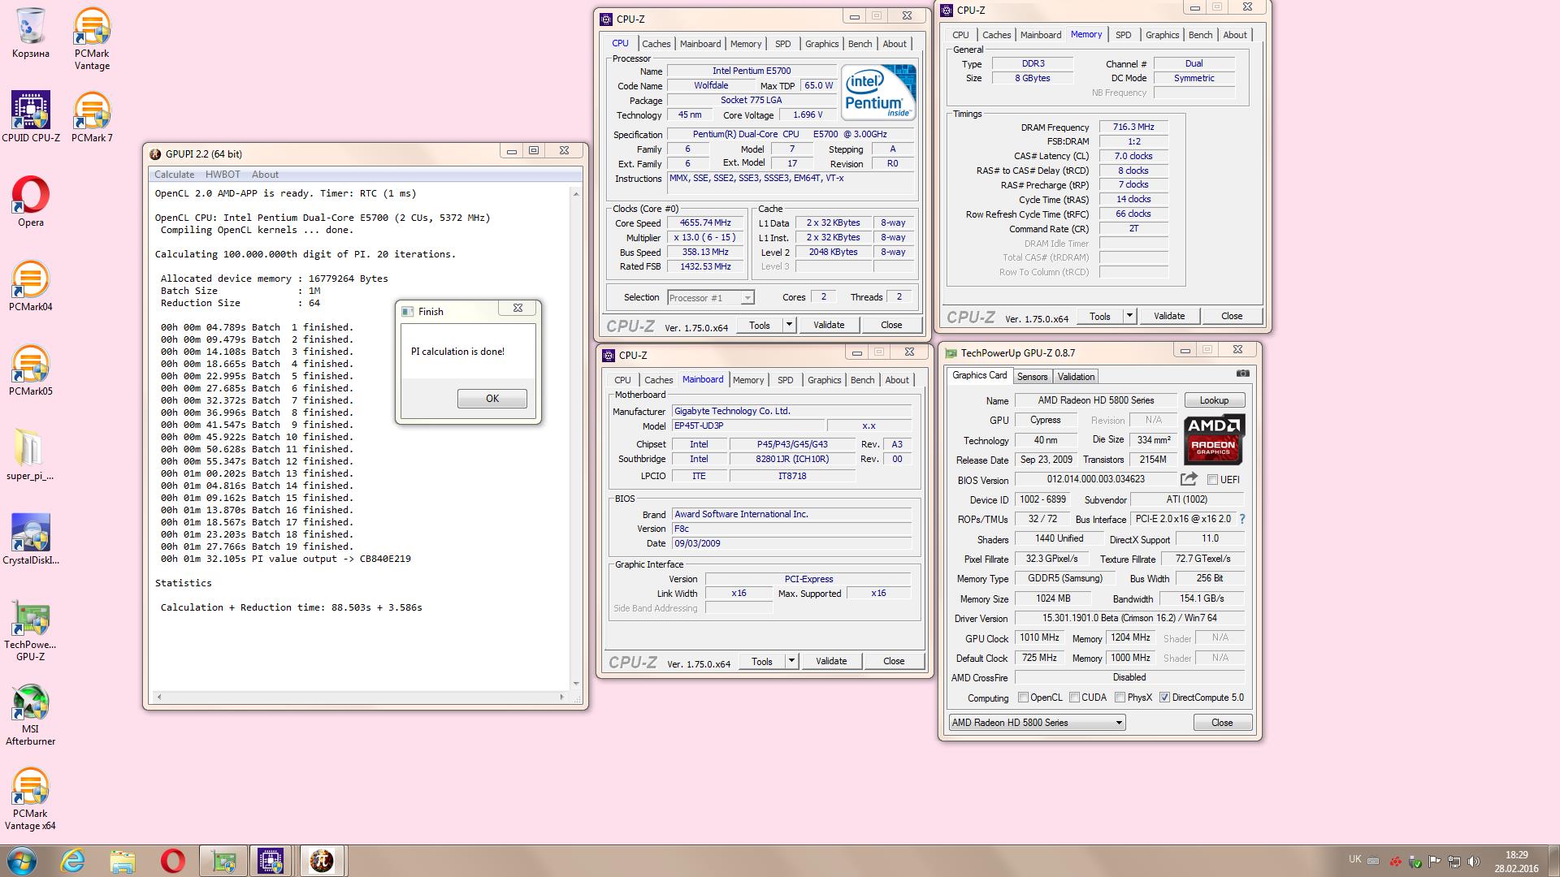Click the Core Speed value 4655.74 MHz
This screenshot has width=1560, height=877.
705,222
